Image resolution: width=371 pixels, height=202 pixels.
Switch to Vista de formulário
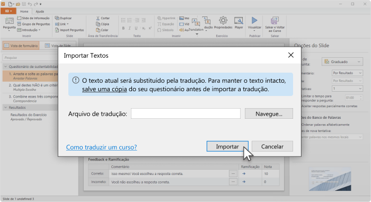pos(21,46)
